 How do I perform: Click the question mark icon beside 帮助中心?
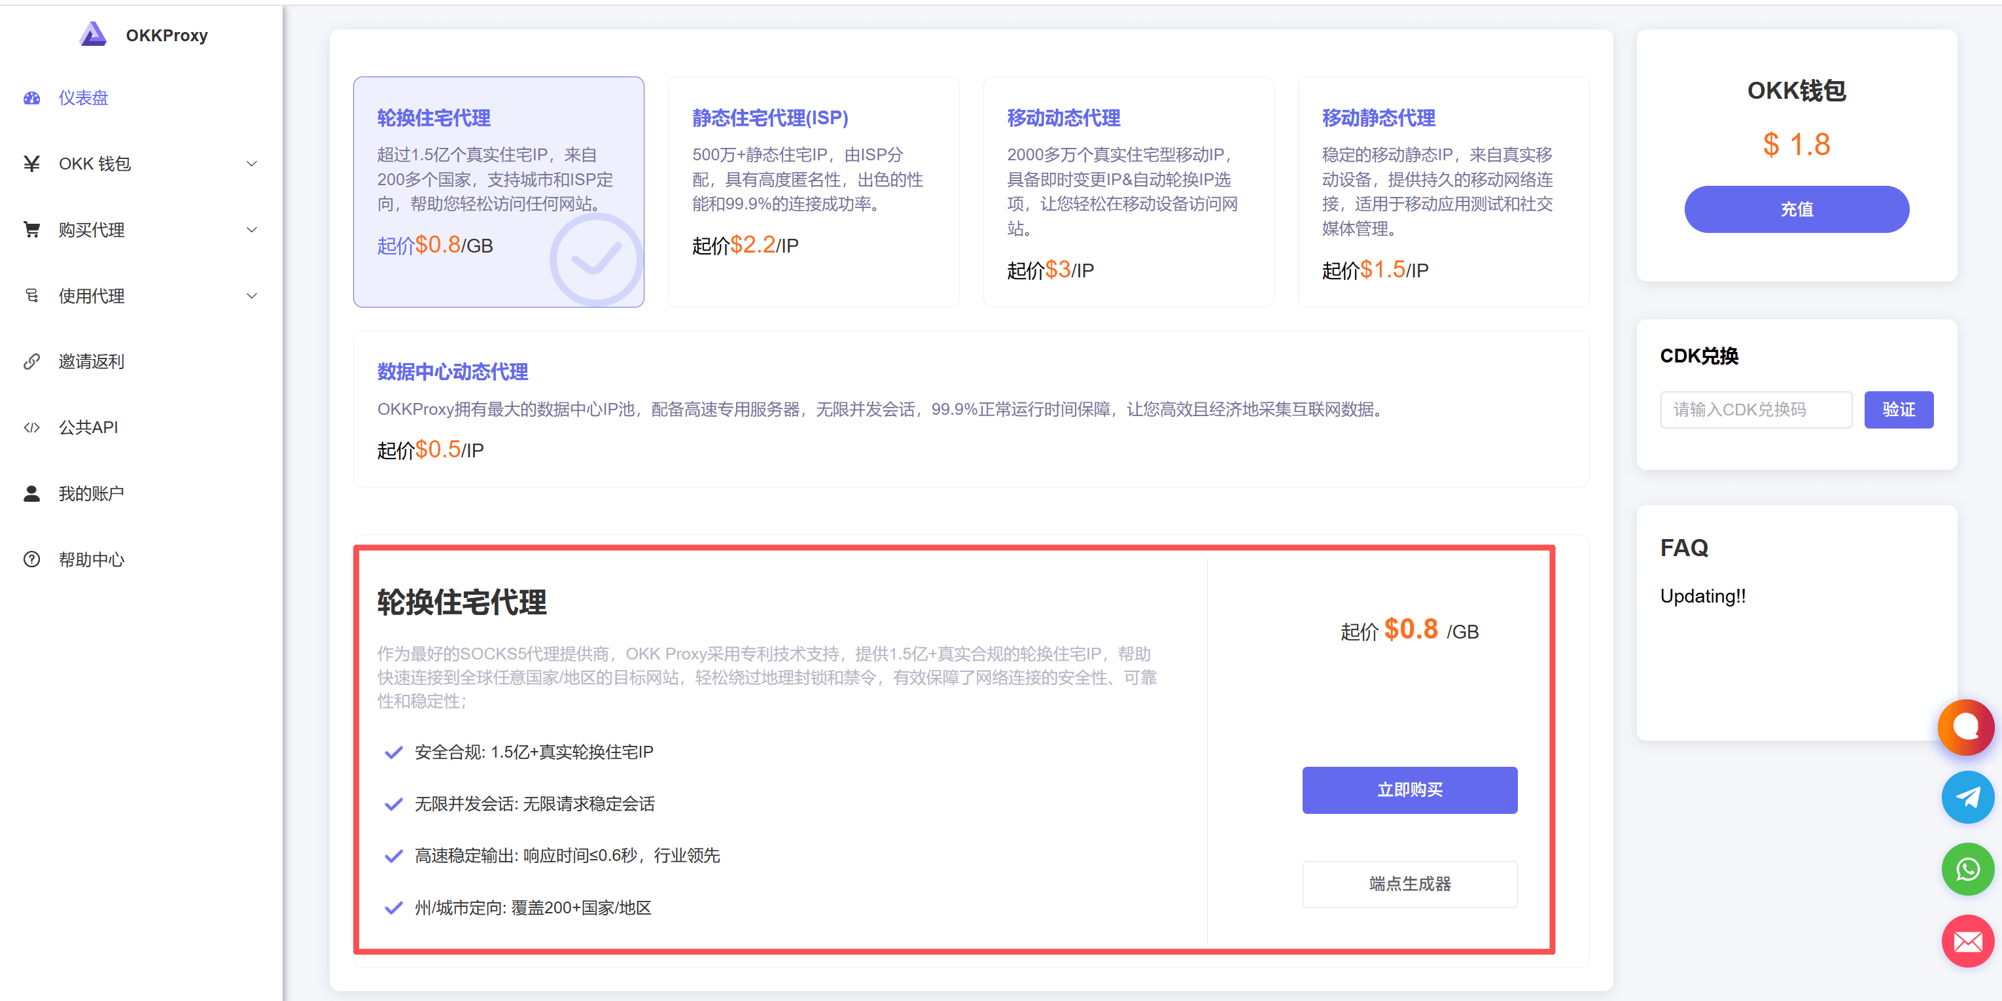[x=32, y=559]
